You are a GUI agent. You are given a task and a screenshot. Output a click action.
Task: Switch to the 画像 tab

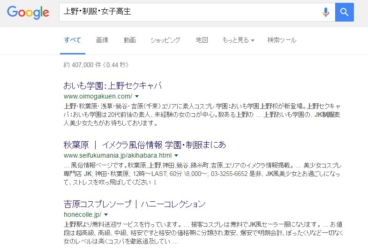[102, 40]
